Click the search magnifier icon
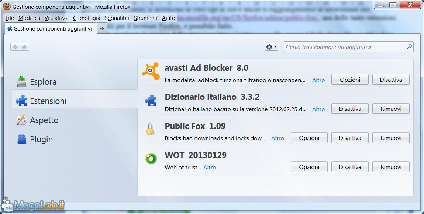424x214 pixels. click(x=409, y=47)
